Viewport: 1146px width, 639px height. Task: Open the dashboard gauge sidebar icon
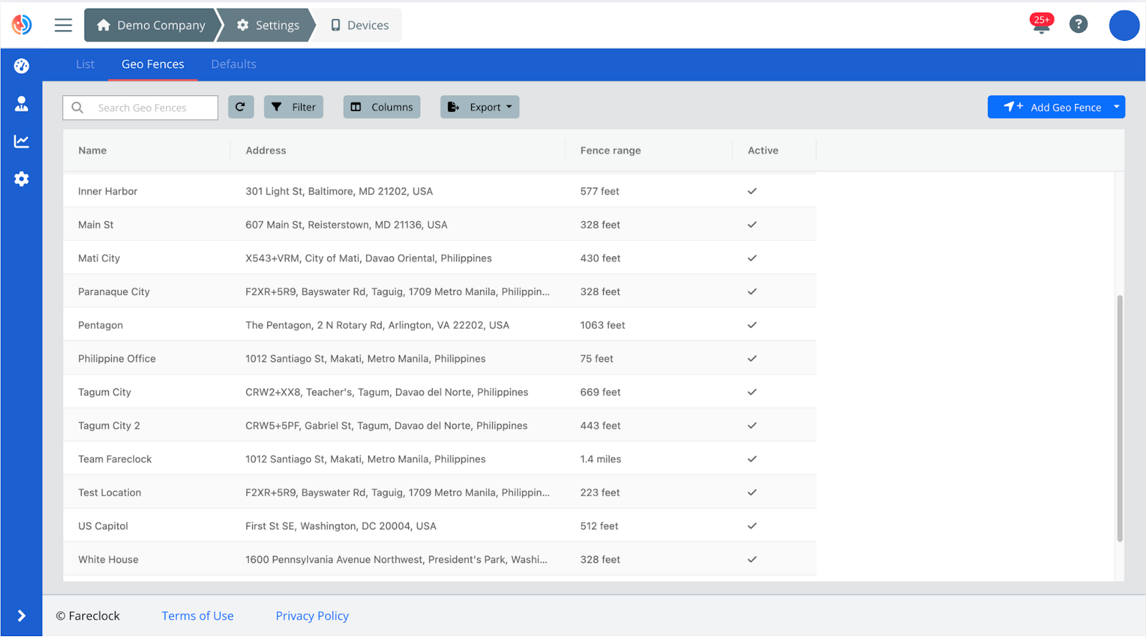coord(21,66)
